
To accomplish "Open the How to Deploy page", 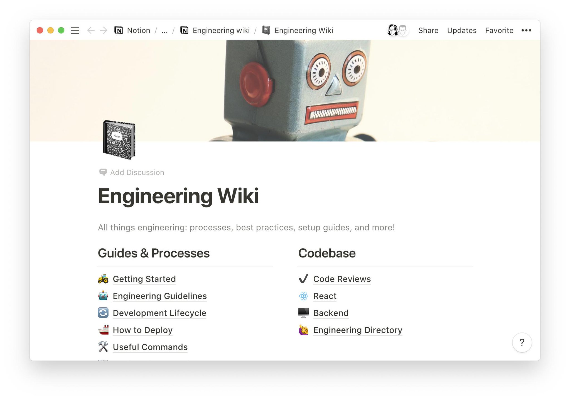I will [142, 330].
